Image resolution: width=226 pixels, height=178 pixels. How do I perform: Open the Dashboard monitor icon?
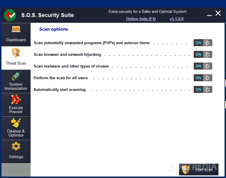pyautogui.click(x=16, y=29)
